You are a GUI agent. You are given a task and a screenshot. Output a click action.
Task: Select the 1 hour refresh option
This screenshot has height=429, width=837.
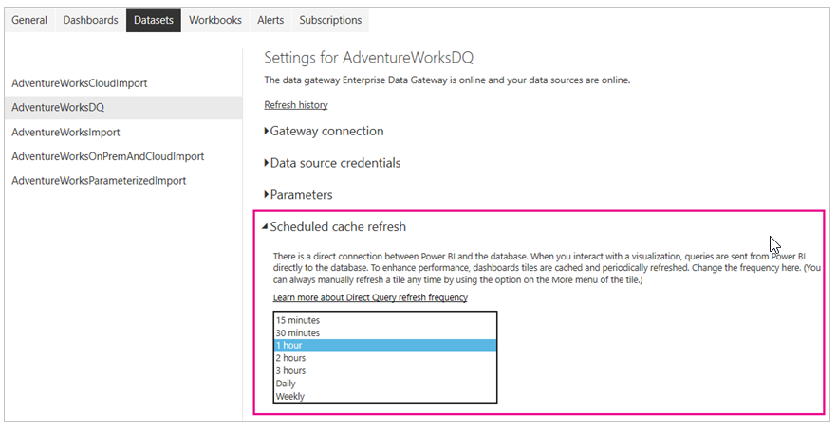pyautogui.click(x=385, y=346)
